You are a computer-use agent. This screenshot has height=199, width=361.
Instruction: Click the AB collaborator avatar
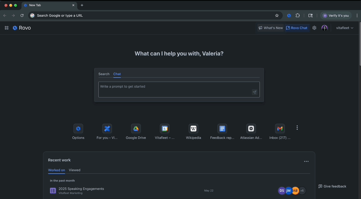[x=295, y=191]
